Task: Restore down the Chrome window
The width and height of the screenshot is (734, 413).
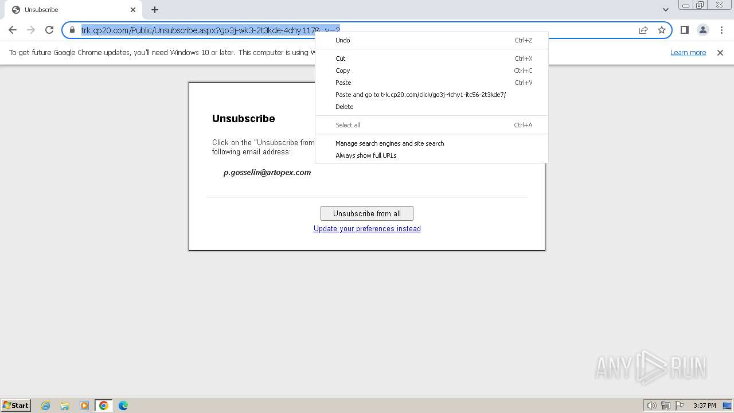Action: click(700, 5)
